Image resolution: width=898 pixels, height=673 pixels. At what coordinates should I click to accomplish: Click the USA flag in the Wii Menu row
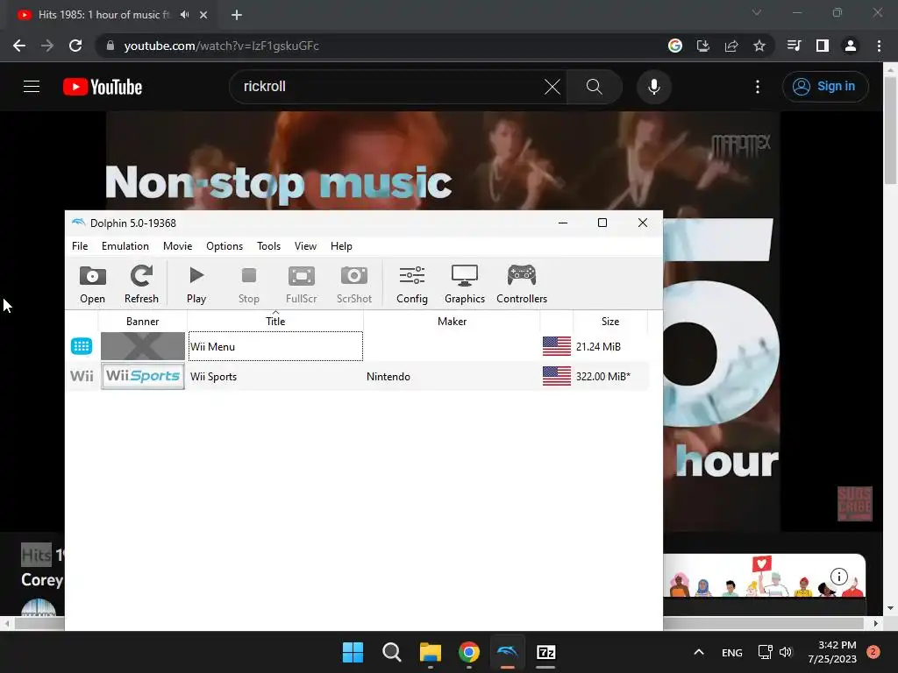pos(557,346)
